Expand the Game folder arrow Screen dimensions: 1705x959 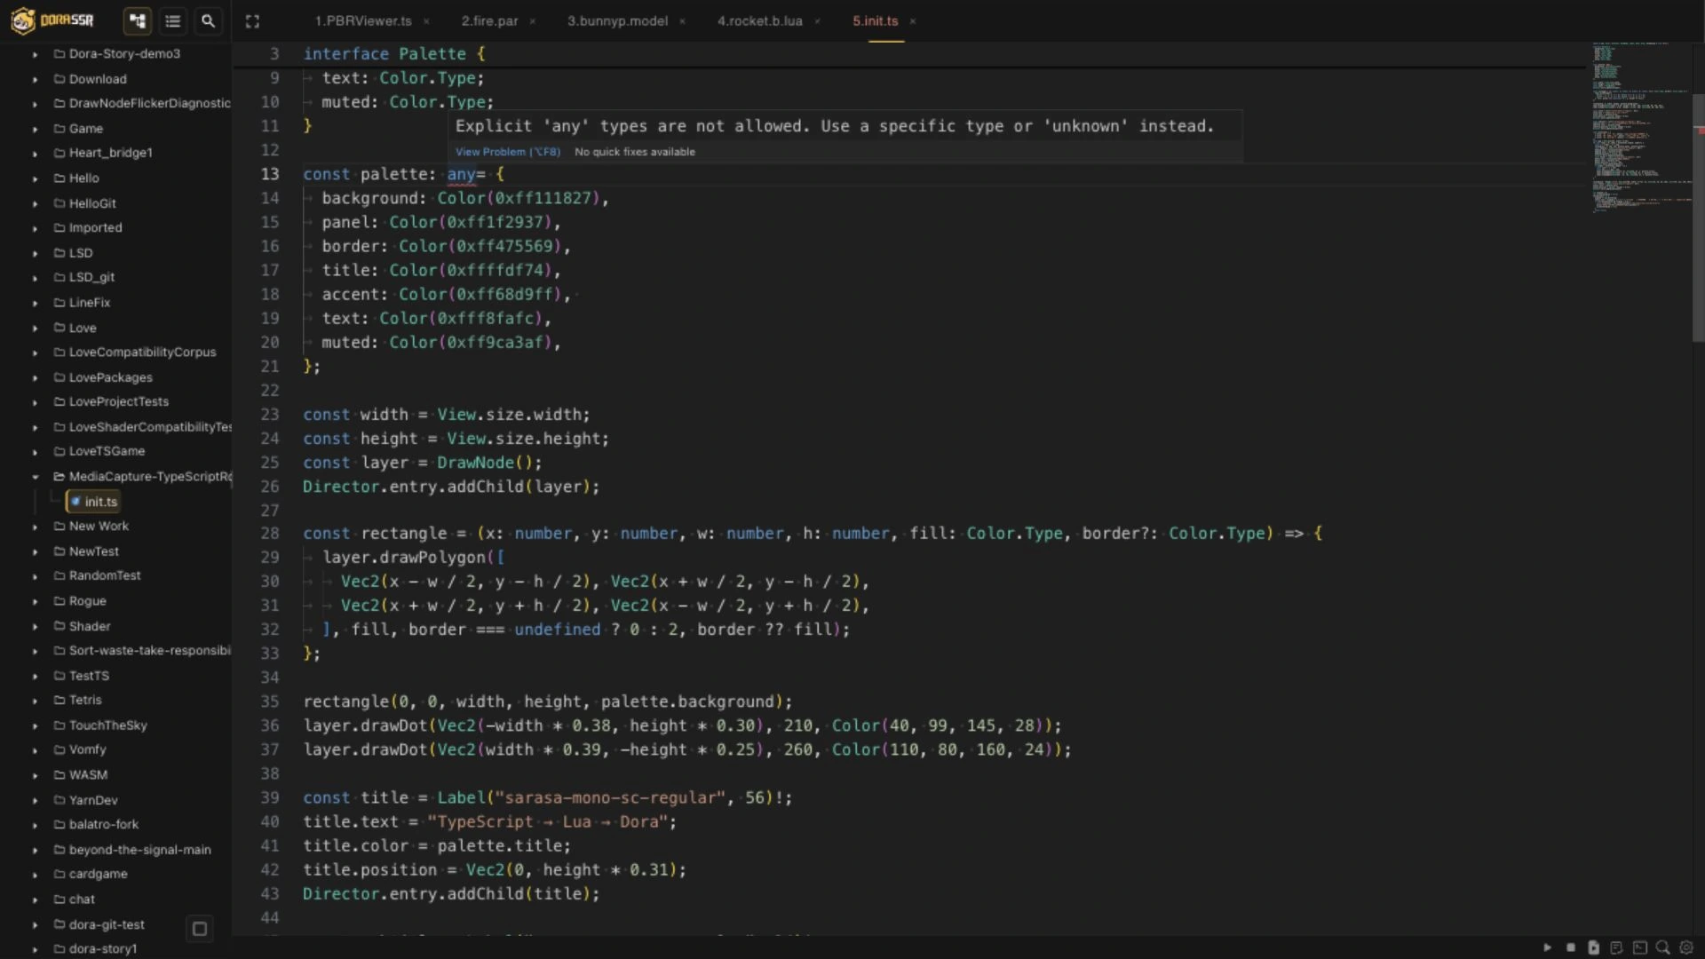(35, 129)
